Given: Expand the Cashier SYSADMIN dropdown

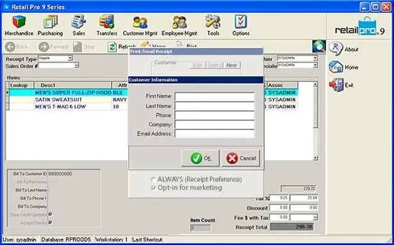Looking at the screenshot, I should pyautogui.click(x=315, y=58).
